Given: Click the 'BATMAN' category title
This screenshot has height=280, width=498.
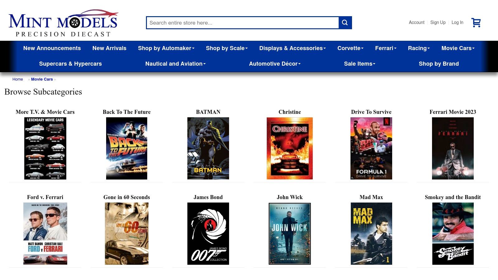Looking at the screenshot, I should point(208,112).
